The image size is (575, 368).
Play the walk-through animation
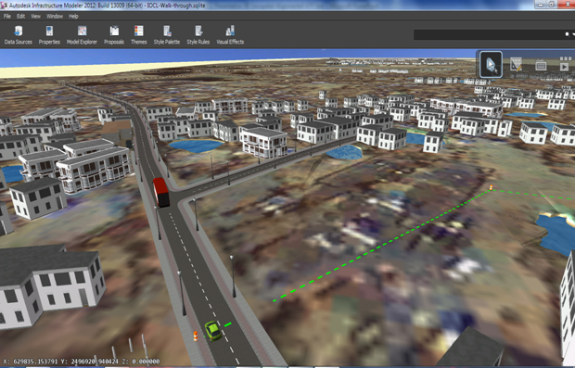[565, 67]
